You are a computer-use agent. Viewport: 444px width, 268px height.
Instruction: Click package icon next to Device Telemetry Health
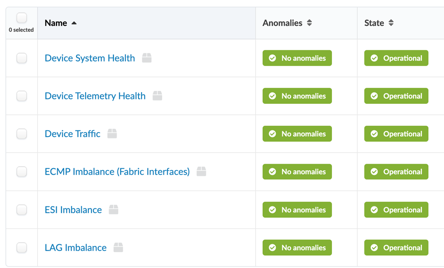coord(157,96)
